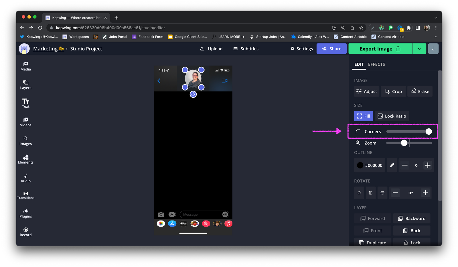Open the Chrome tab search dropdown
This screenshot has height=267, width=458.
(x=436, y=18)
